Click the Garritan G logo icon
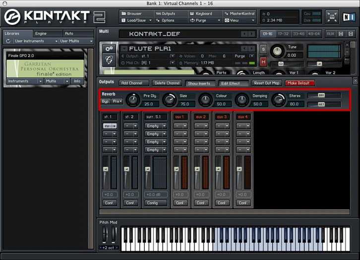The width and height of the screenshot is (360, 260). point(109,60)
